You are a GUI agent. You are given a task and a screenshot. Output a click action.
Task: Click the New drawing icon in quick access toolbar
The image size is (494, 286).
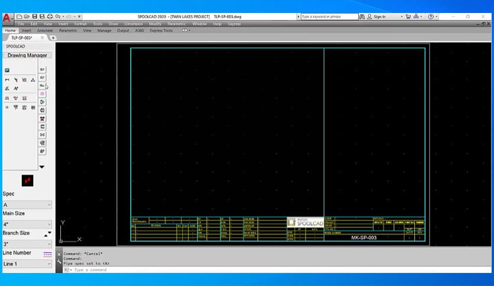pyautogui.click(x=19, y=17)
